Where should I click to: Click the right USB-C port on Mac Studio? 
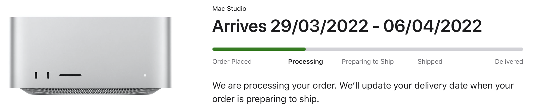[x=48, y=75]
